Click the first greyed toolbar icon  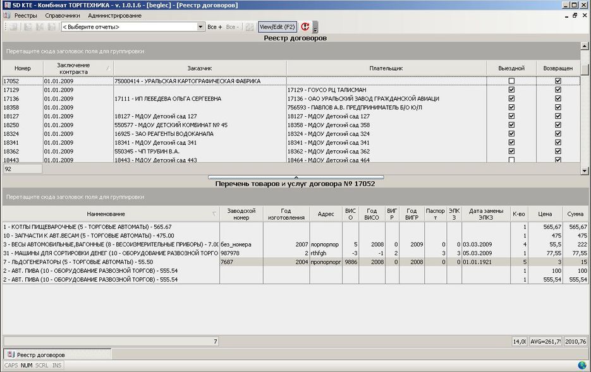point(13,27)
